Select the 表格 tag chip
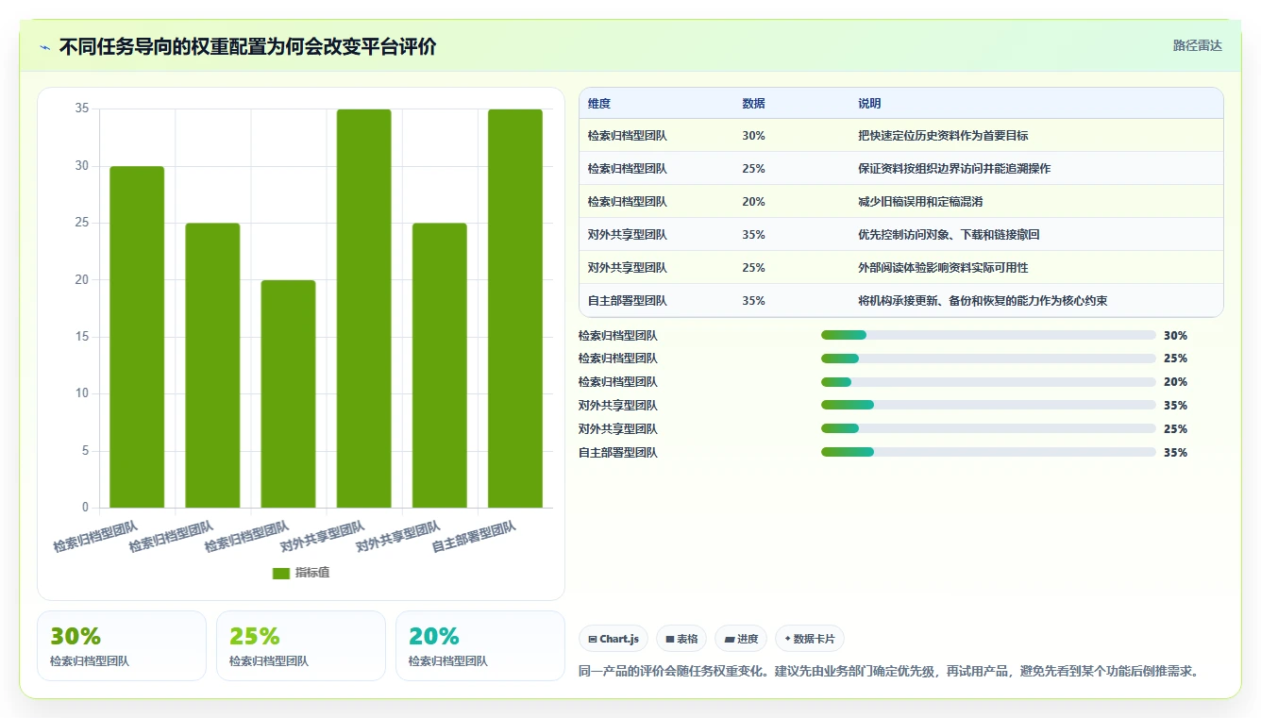 (681, 639)
